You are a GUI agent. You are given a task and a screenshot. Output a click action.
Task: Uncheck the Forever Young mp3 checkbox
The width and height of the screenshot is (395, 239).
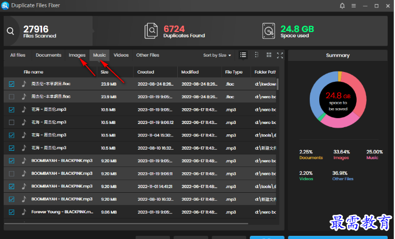[x=12, y=212]
